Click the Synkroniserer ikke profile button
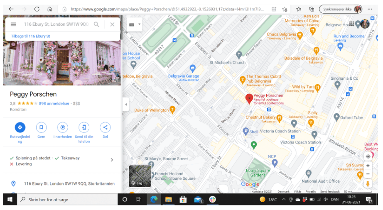Screen dimensions: 383x210 pos(341,9)
